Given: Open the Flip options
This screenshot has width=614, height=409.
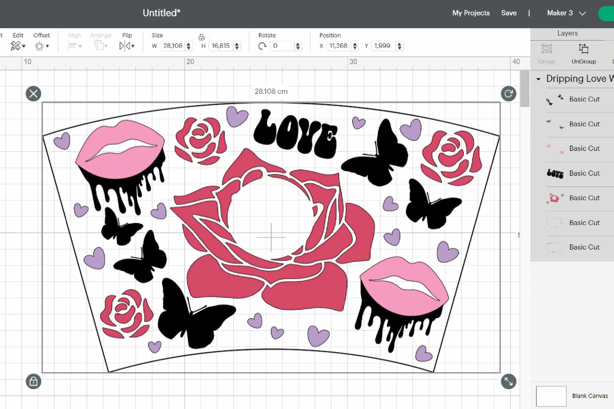Looking at the screenshot, I should (127, 46).
